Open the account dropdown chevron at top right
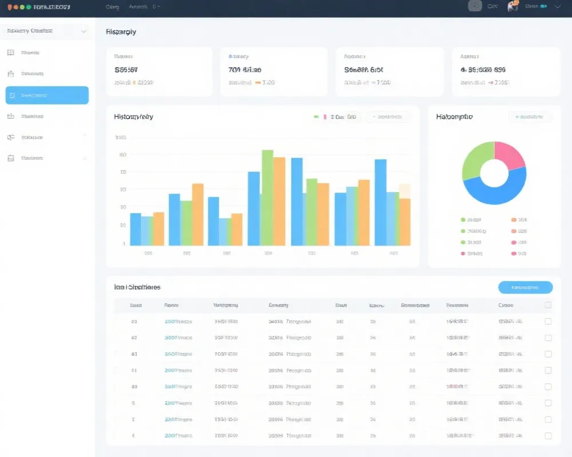Viewport: 572px width, 457px height. (558, 6)
